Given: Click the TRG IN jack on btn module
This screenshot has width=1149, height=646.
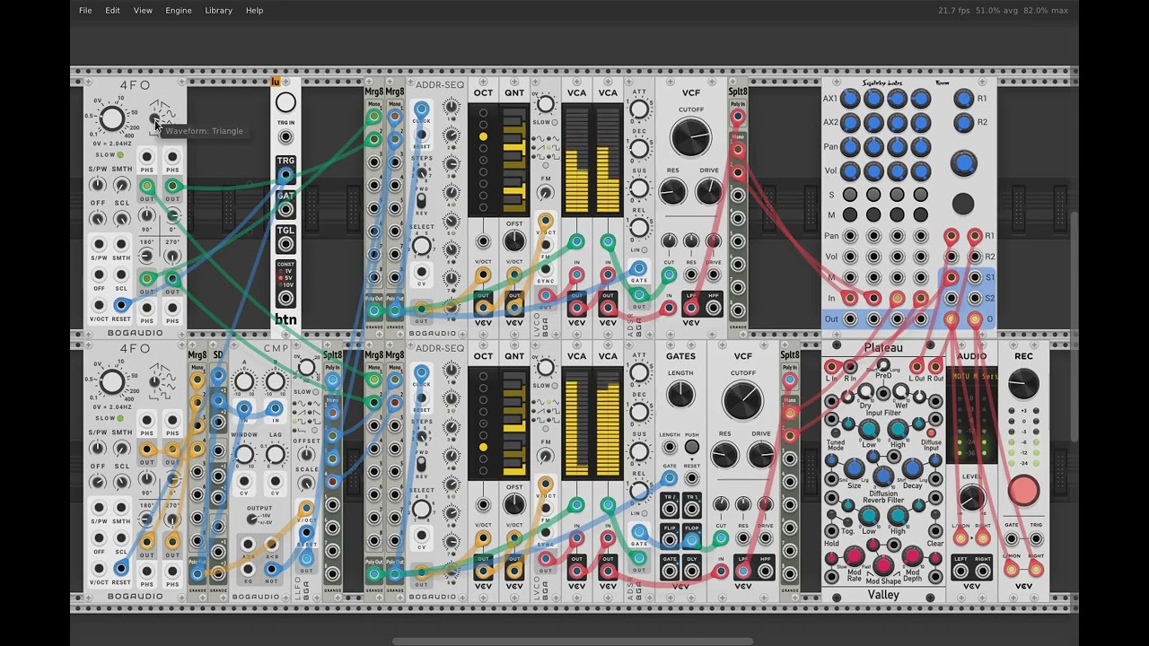Looking at the screenshot, I should click(285, 137).
